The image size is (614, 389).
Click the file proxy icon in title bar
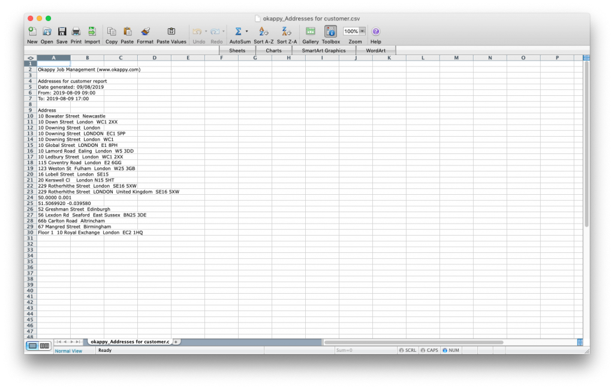click(257, 19)
